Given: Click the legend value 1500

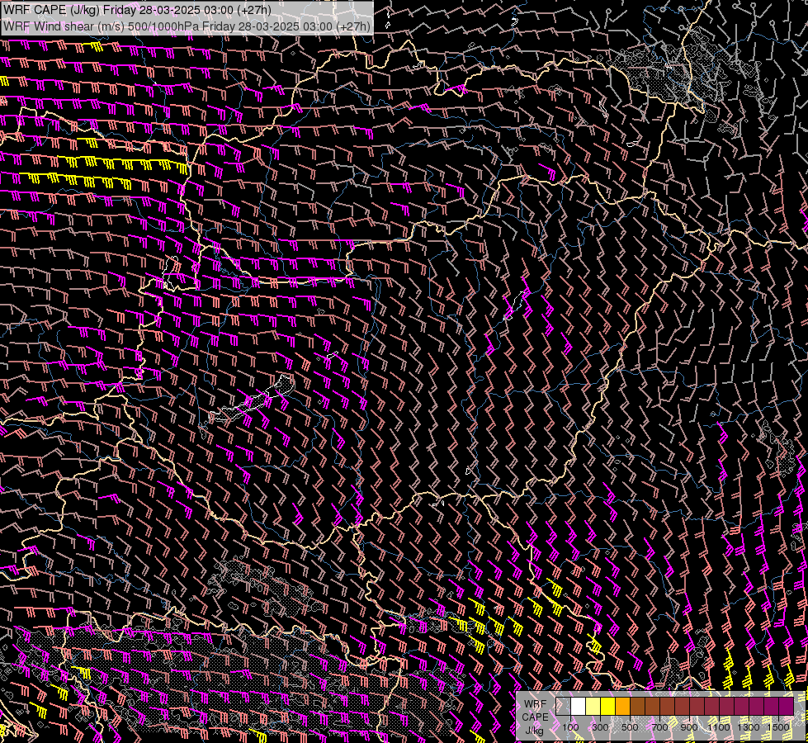Looking at the screenshot, I should point(778,727).
